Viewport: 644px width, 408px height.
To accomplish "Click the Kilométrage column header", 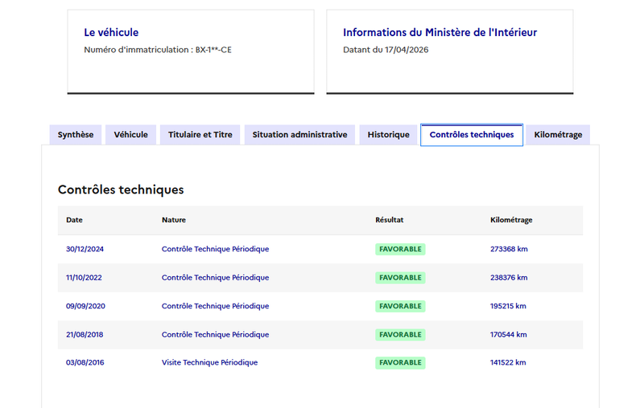I will point(511,220).
